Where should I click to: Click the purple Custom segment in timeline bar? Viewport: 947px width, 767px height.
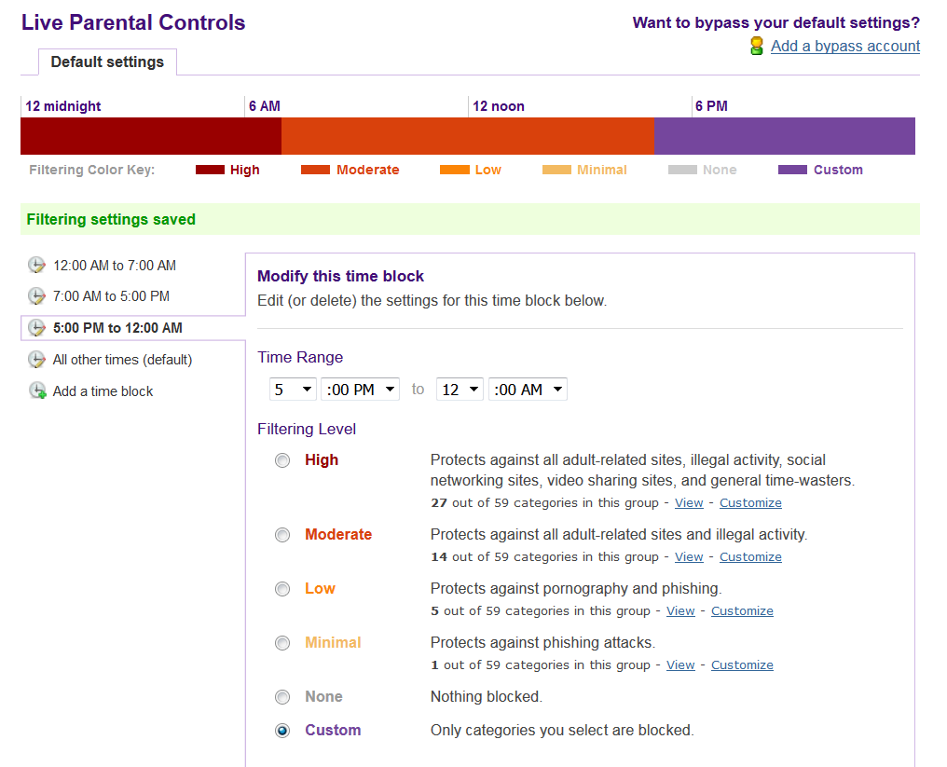[x=784, y=136]
